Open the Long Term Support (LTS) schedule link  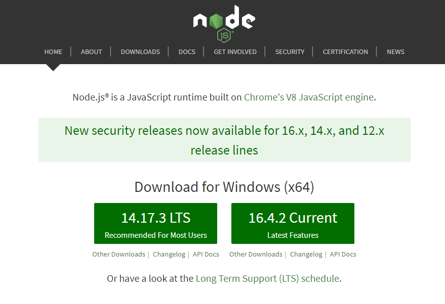267,278
